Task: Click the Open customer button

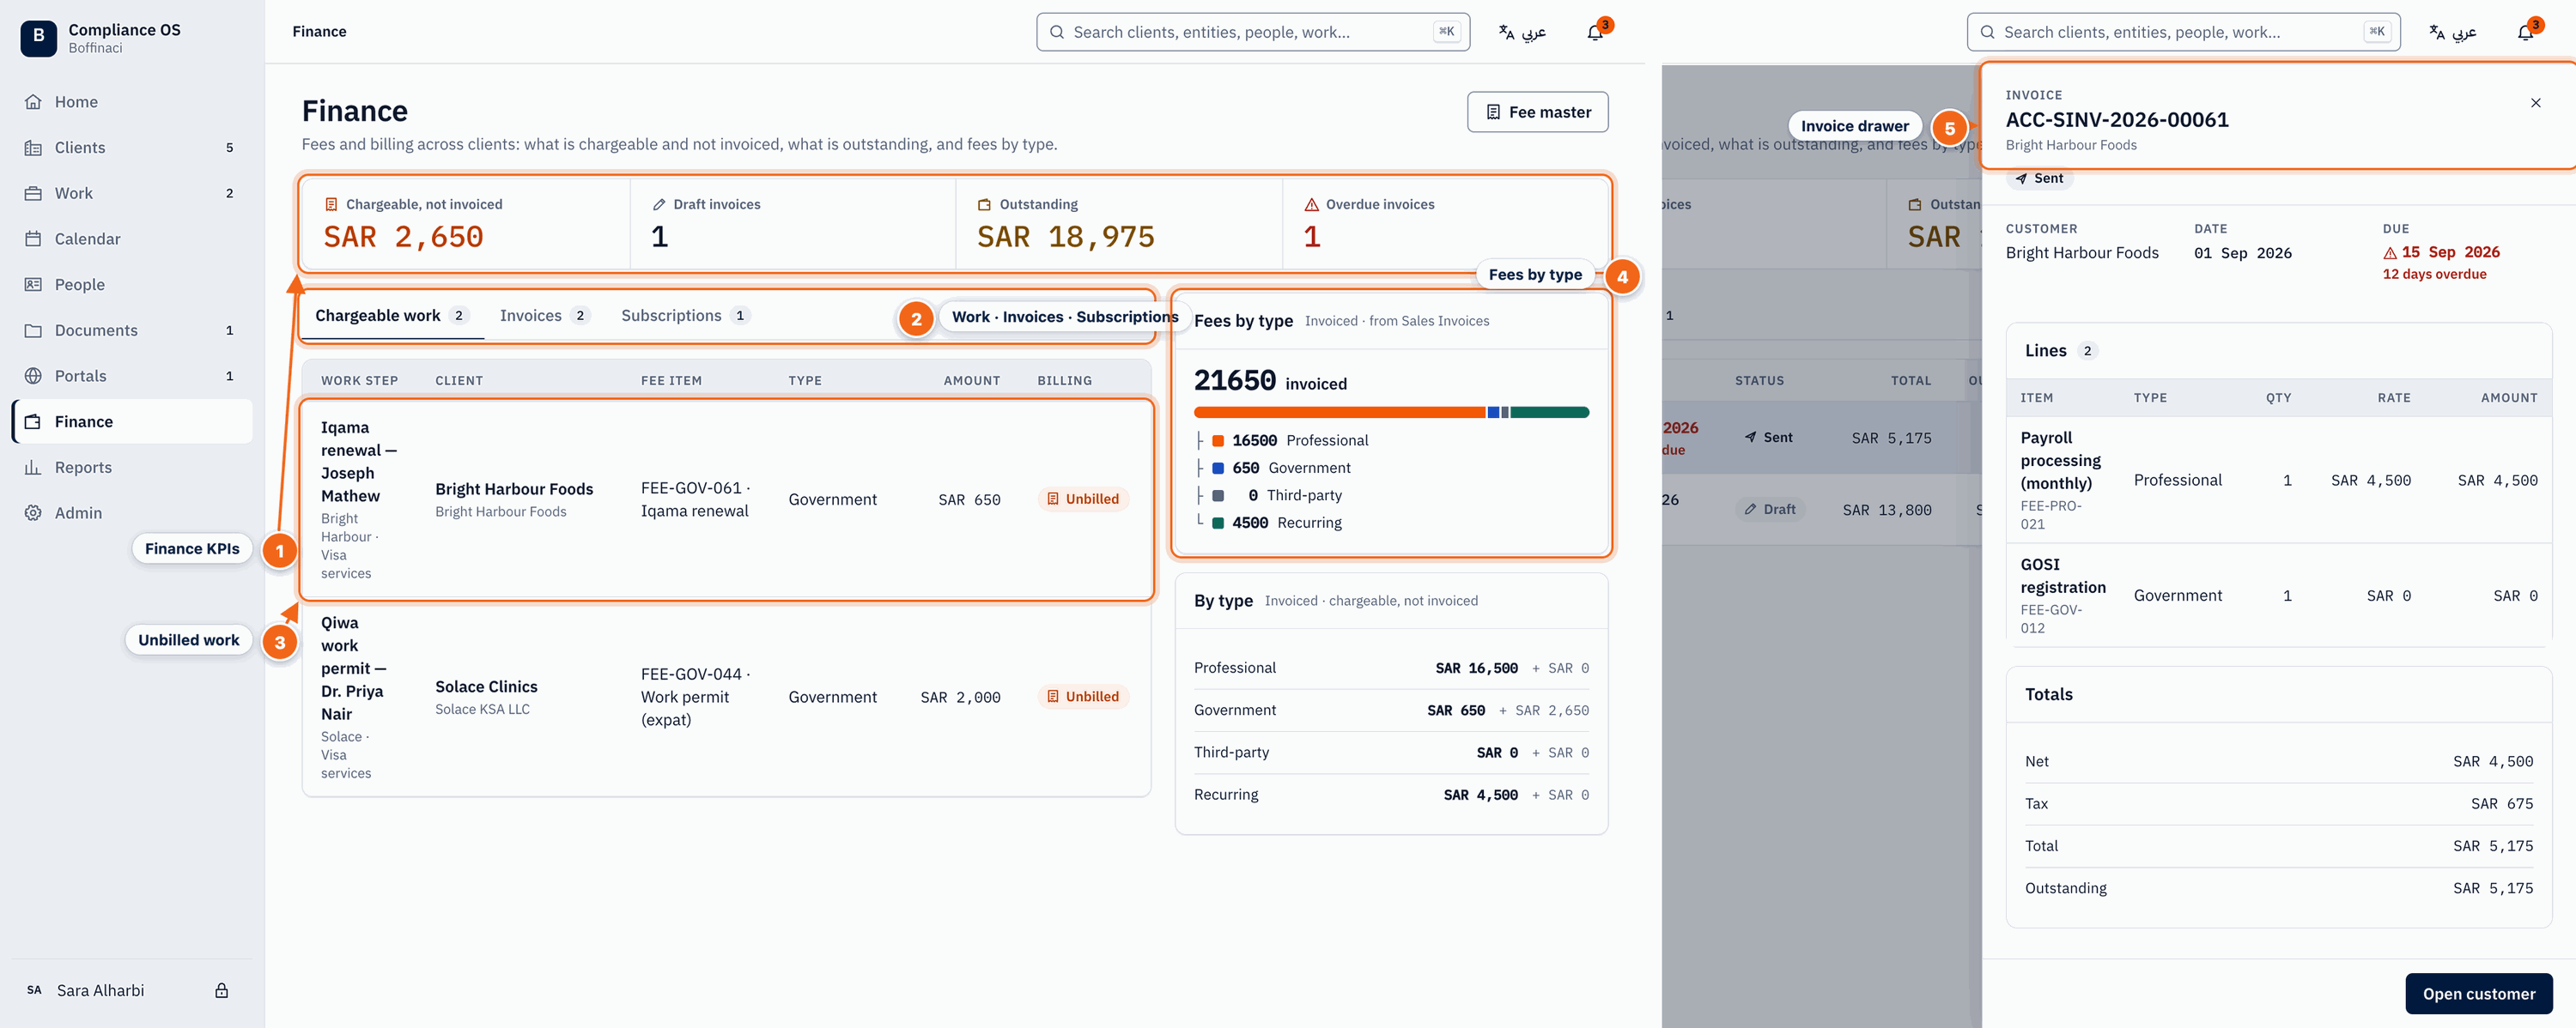Action: [x=2478, y=994]
